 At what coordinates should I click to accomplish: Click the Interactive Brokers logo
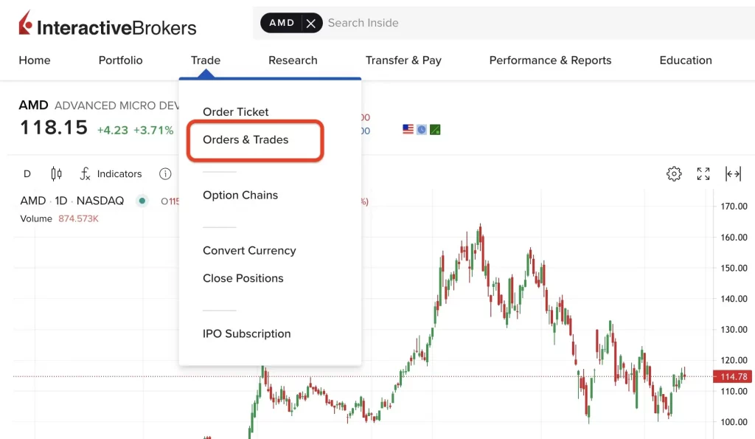pos(108,26)
